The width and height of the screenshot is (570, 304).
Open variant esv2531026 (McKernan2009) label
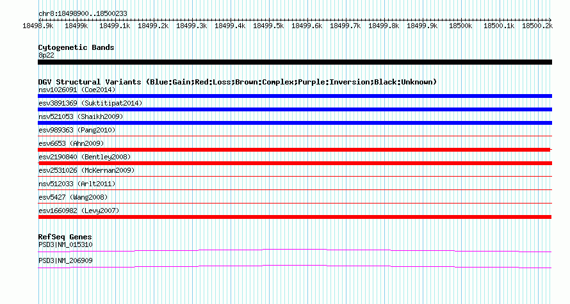coord(86,170)
